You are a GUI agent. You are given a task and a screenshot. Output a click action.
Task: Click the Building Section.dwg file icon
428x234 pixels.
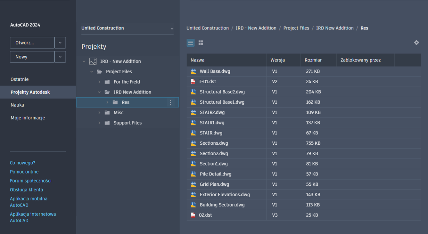tap(193, 205)
